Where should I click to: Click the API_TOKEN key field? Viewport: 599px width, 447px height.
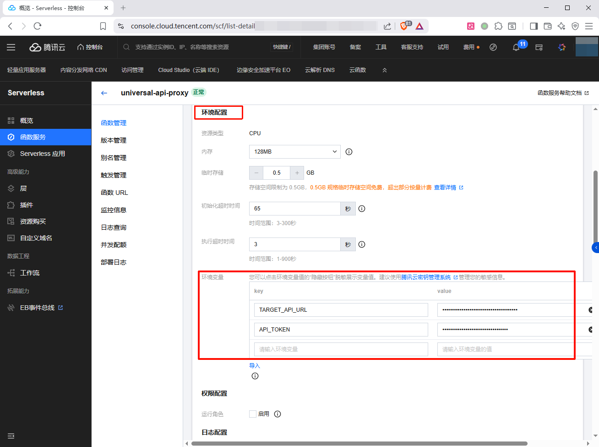tap(341, 330)
